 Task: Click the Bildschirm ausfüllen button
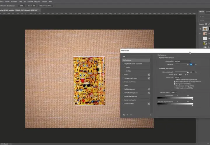click(x=45, y=6)
